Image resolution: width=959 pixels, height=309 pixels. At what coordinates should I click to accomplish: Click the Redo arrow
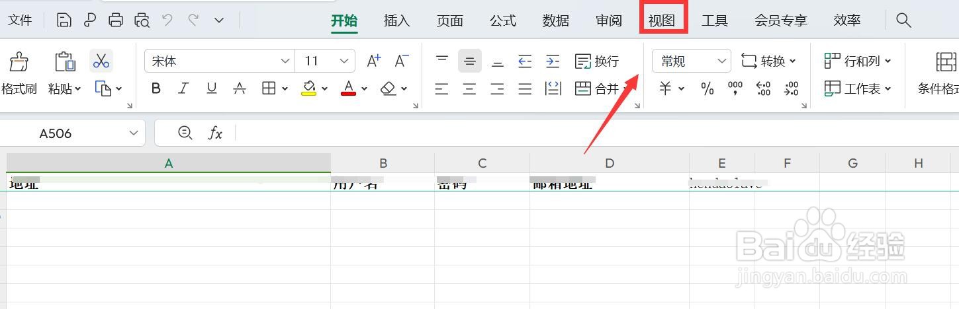[x=193, y=20]
